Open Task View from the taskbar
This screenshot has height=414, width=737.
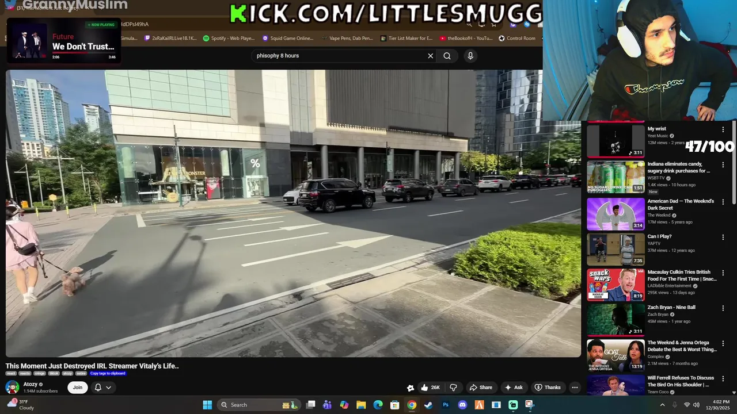pos(310,405)
